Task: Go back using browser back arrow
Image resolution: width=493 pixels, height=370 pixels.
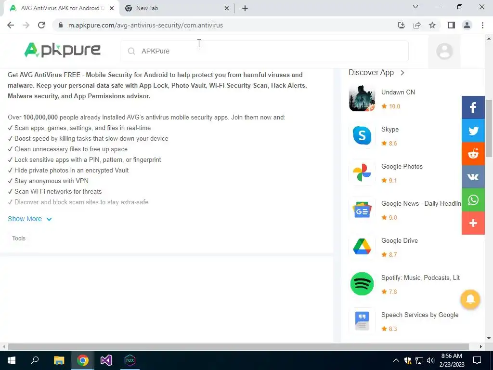Action: pos(11,25)
